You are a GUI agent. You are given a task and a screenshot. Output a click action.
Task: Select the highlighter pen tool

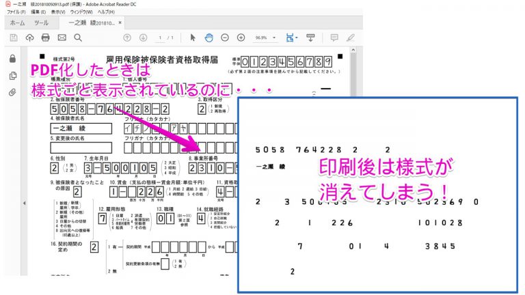[351, 38]
